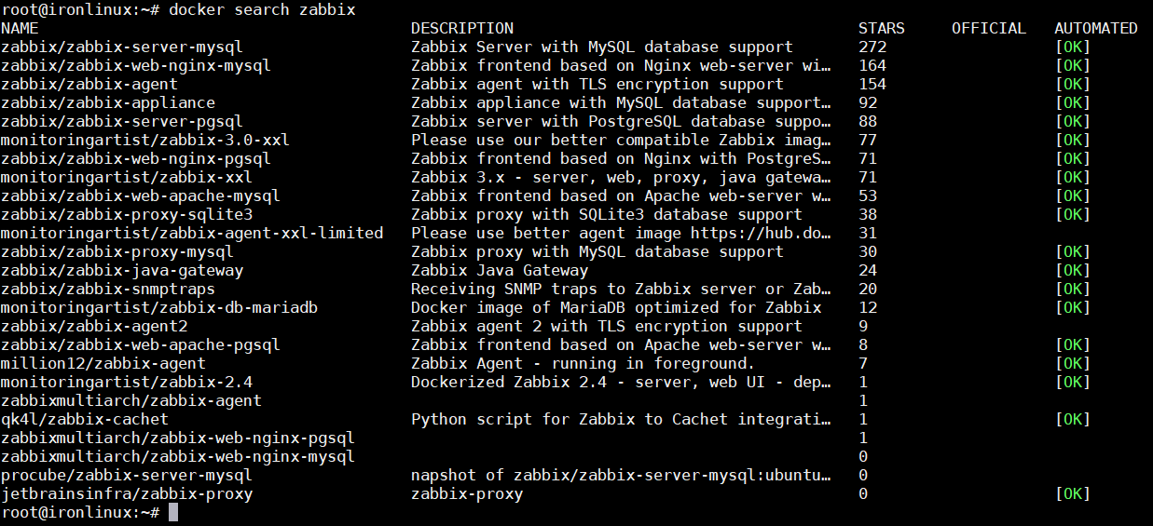
Task: Click the monitoringartist/zabbix-db-mariadb image name
Action: tap(159, 307)
